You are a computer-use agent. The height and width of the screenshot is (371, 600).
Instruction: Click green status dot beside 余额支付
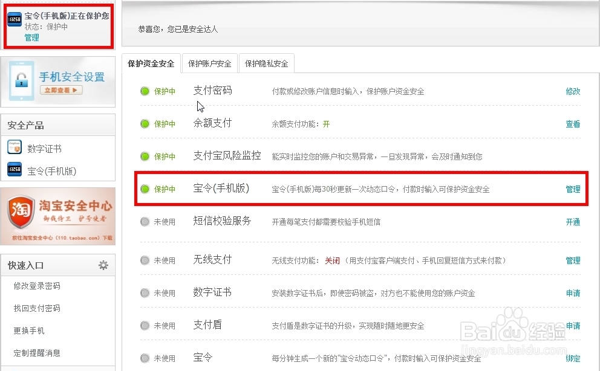[x=145, y=124]
